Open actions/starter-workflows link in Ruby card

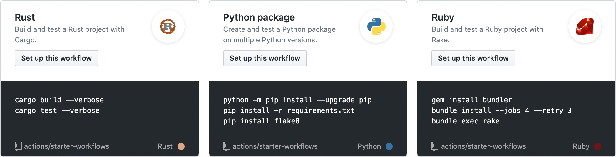click(x=483, y=146)
